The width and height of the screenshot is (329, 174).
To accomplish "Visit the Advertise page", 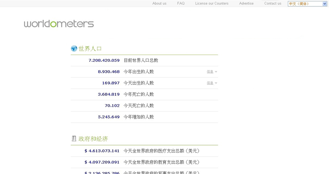I will [246, 4].
